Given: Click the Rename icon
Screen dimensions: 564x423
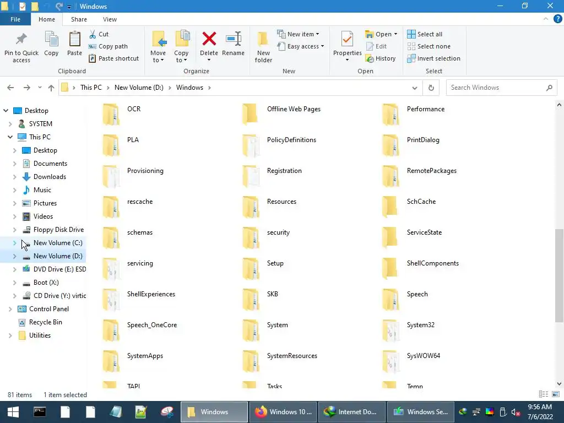Looking at the screenshot, I should (234, 39).
